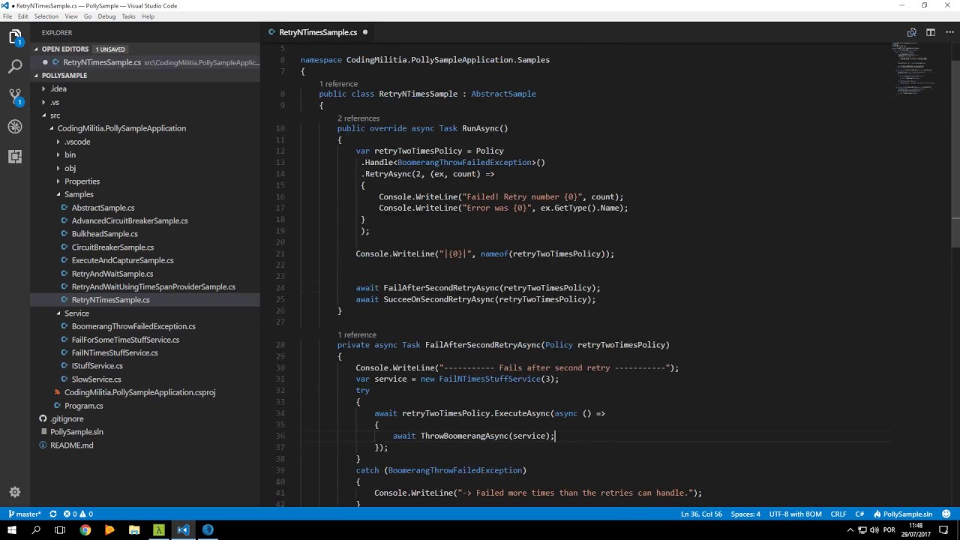
Task: Open the Selection menu
Action: pos(46,16)
